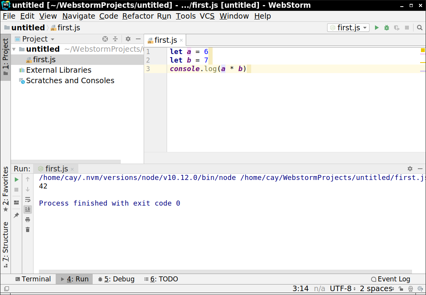
Task: Click the yellow inspection indicator square in editor
Action: [x=422, y=50]
